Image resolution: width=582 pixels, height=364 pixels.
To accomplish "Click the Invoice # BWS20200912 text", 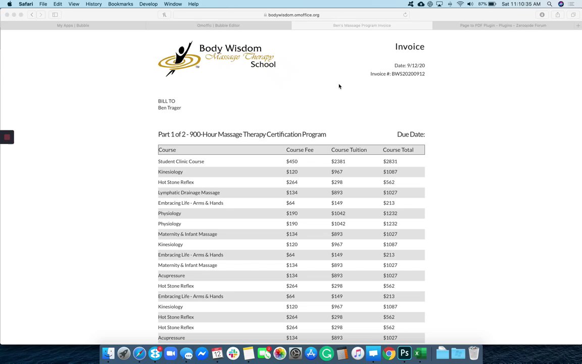I will tap(398, 74).
